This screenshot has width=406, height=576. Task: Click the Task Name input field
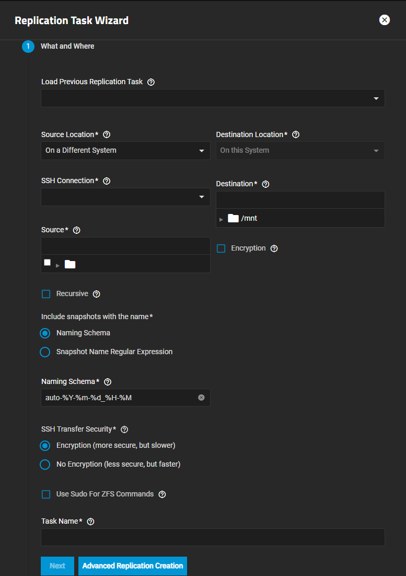(x=213, y=537)
